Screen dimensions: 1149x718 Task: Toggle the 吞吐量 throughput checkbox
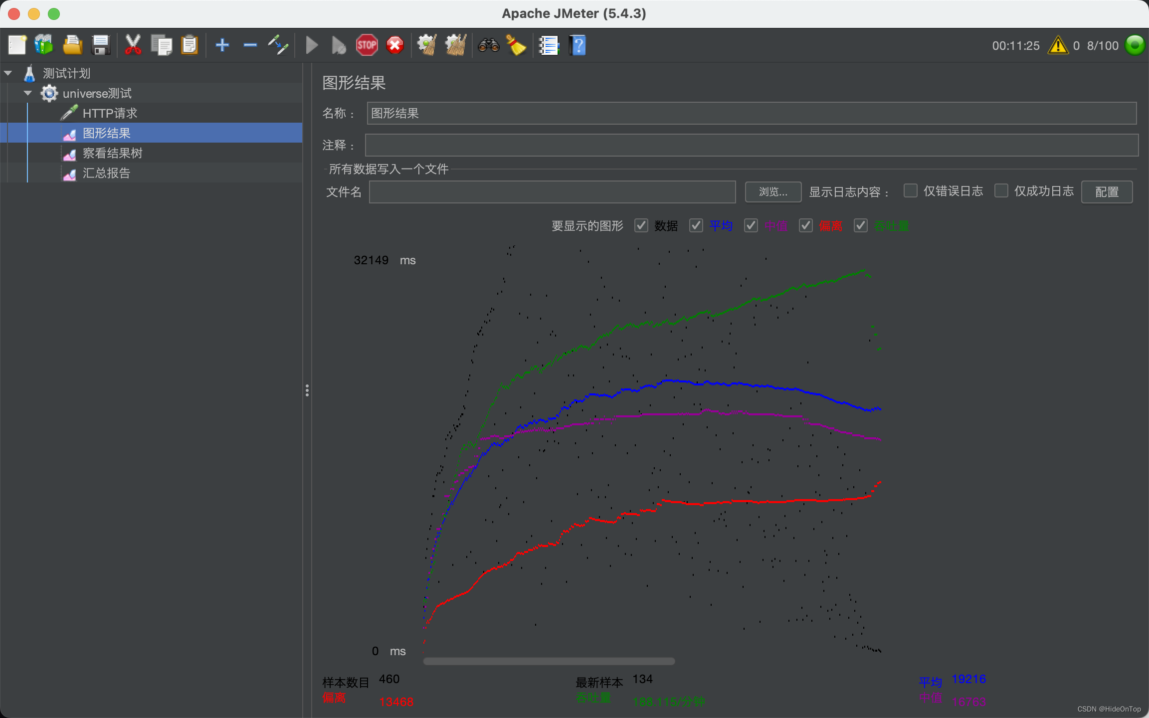click(x=860, y=225)
